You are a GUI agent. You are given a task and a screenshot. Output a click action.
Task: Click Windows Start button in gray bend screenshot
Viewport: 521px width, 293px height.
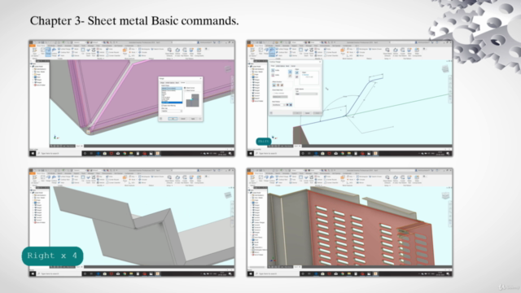point(33,273)
